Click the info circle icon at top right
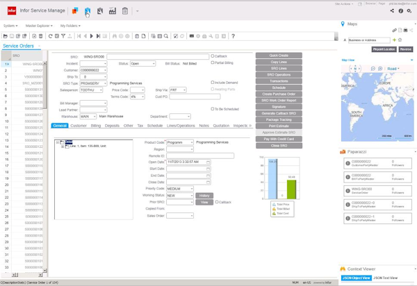This screenshot has height=286, width=417. pos(401,11)
